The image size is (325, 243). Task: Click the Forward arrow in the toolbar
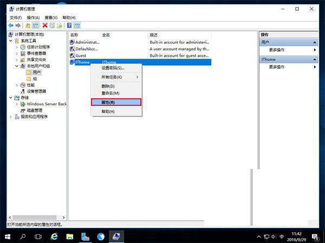tap(18, 25)
